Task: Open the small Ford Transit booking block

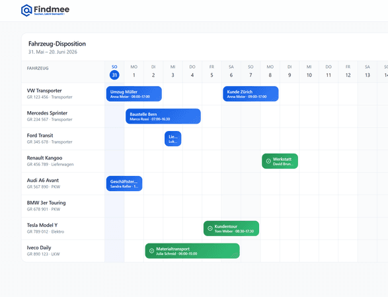Action: [x=173, y=139]
